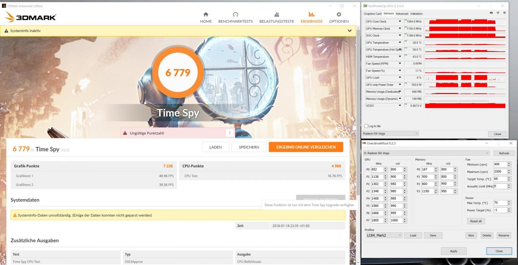
Task: Click Close in OverdriveNTool
Action: click(x=499, y=251)
